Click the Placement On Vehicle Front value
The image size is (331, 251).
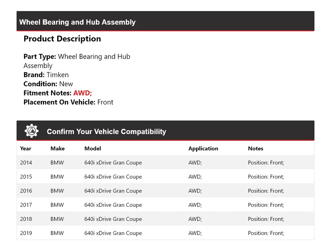pyautogui.click(x=105, y=102)
